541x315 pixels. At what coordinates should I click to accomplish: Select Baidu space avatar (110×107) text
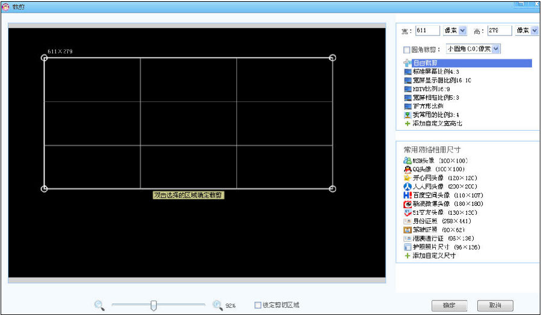pos(448,195)
